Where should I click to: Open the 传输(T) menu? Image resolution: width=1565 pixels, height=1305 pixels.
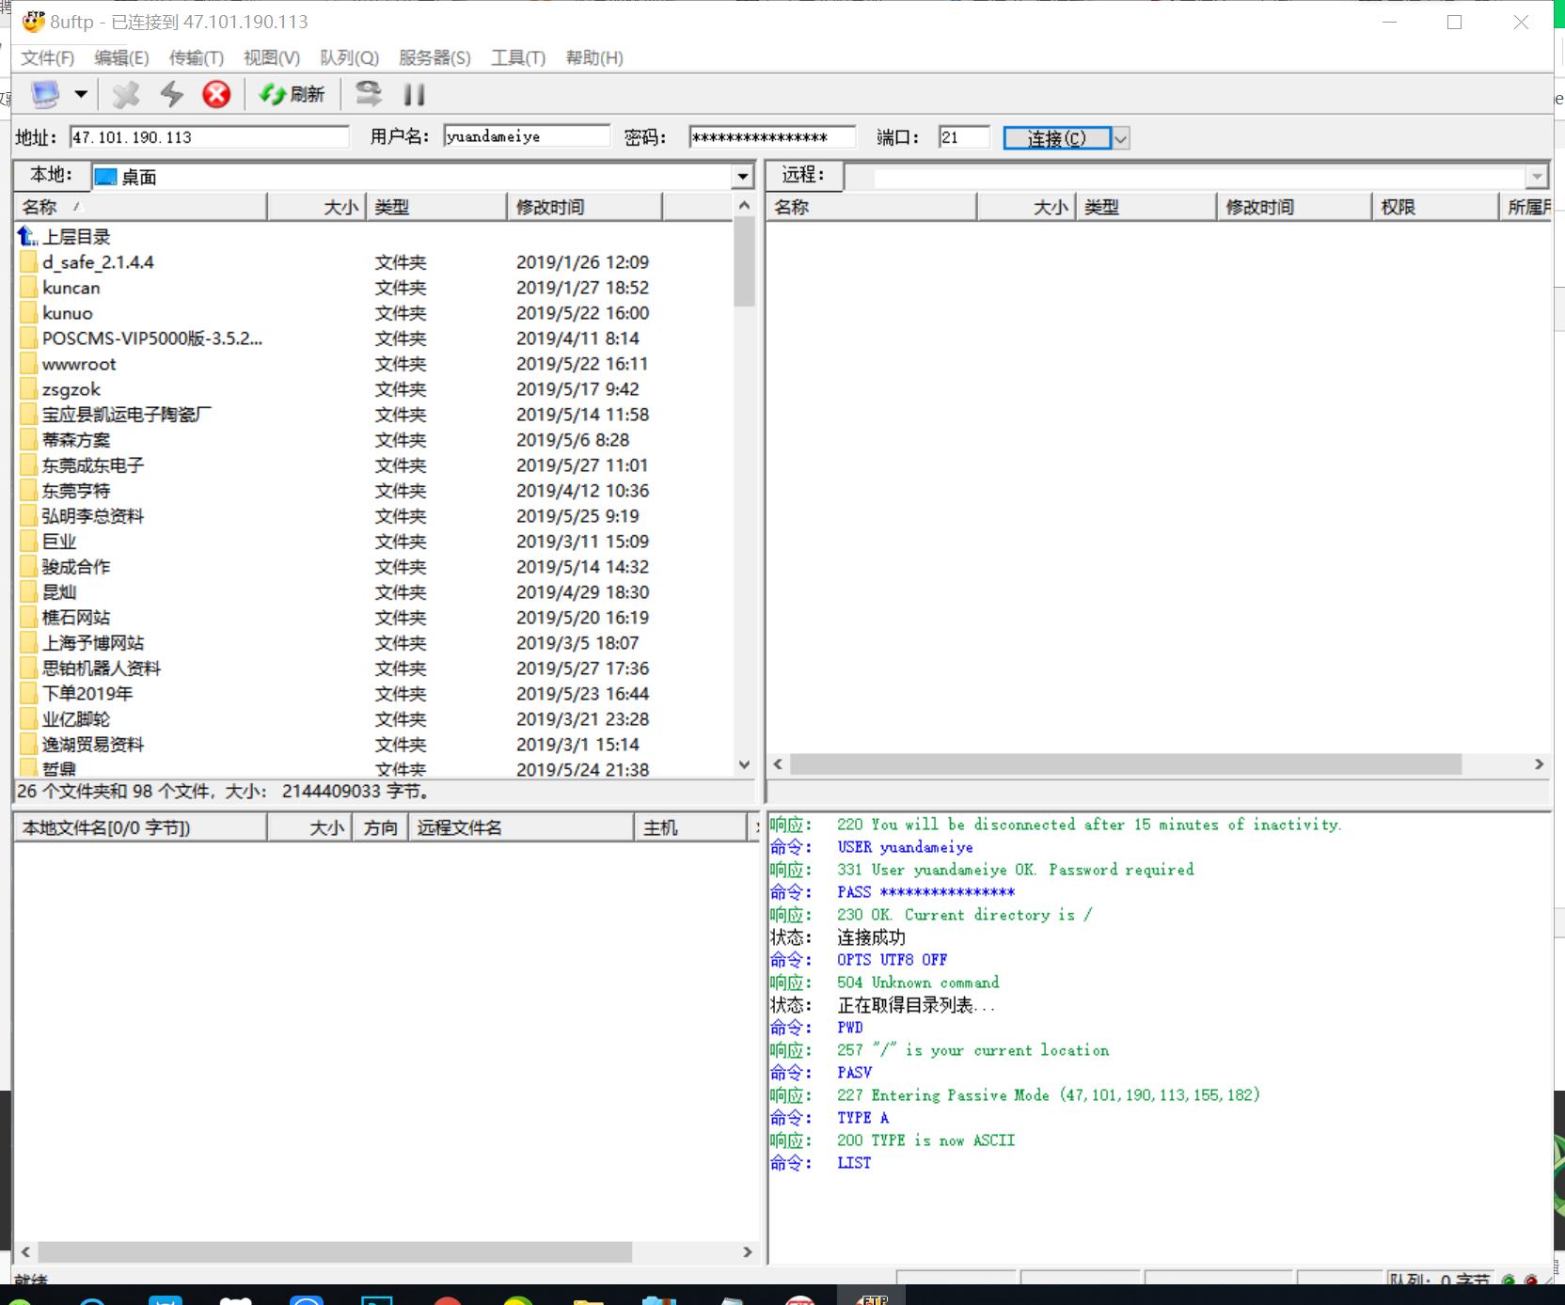click(x=196, y=57)
